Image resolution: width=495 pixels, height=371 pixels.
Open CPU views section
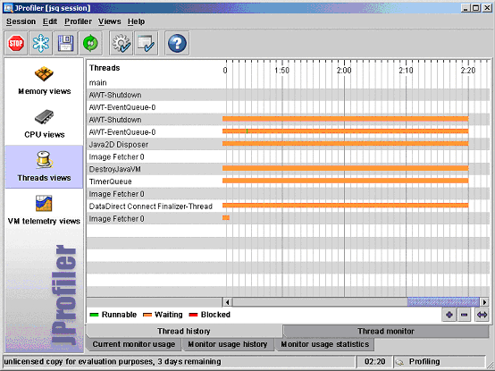coord(44,123)
